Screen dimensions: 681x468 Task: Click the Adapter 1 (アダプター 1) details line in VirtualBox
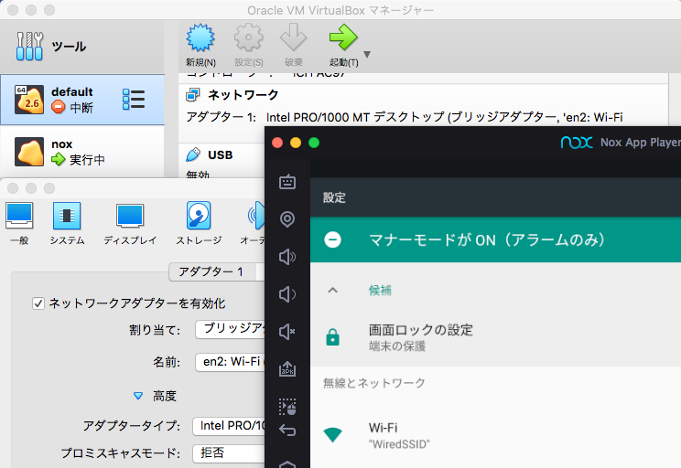(x=405, y=117)
